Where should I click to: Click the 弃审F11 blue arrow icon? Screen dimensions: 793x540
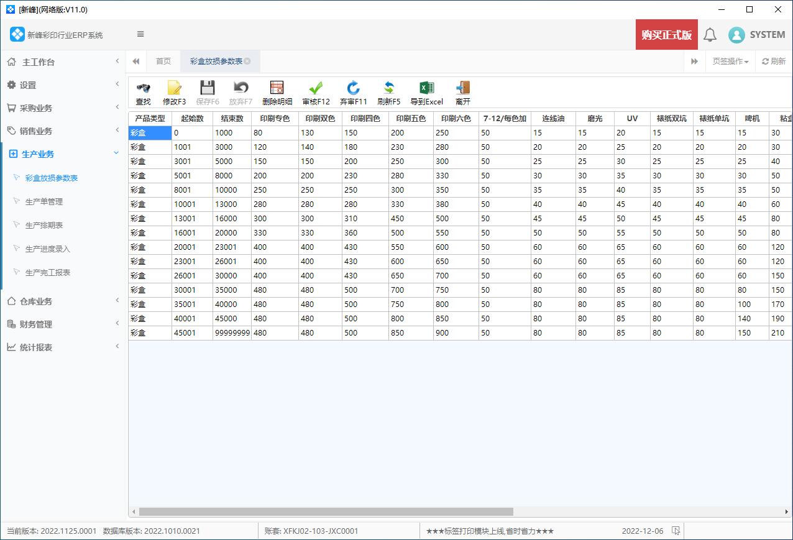[353, 88]
